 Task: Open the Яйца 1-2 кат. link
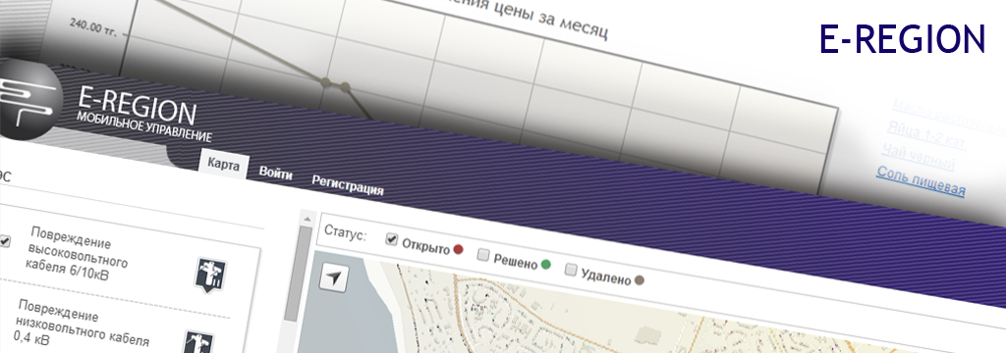point(926,134)
